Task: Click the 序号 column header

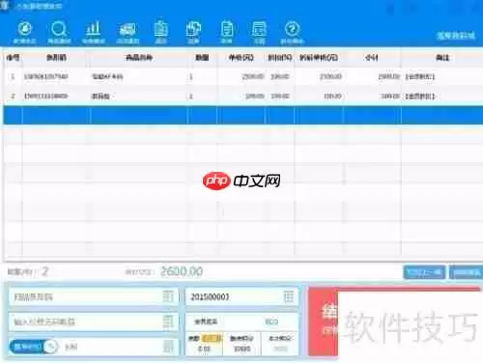Action: tap(13, 58)
